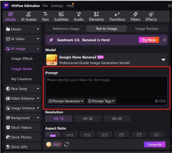Image resolution: width=172 pixels, height=153 pixels.
Task: Click the Try Now banner button
Action: pos(149,40)
